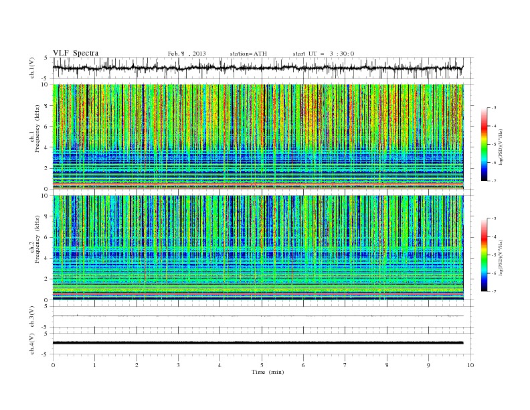
Task: Click the ch.3 voltage trace panel
Action: (263, 317)
